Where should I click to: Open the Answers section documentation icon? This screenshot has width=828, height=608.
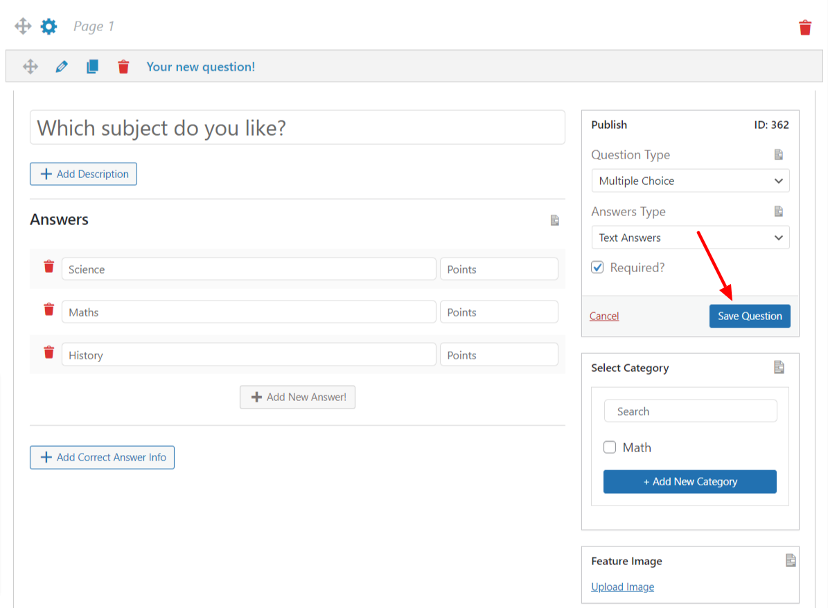(554, 220)
